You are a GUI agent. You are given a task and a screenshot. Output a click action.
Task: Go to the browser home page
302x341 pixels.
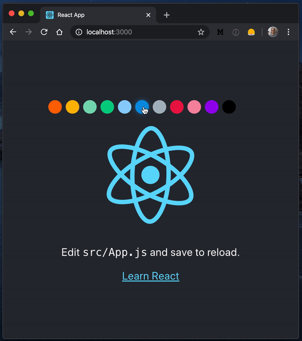tap(59, 32)
